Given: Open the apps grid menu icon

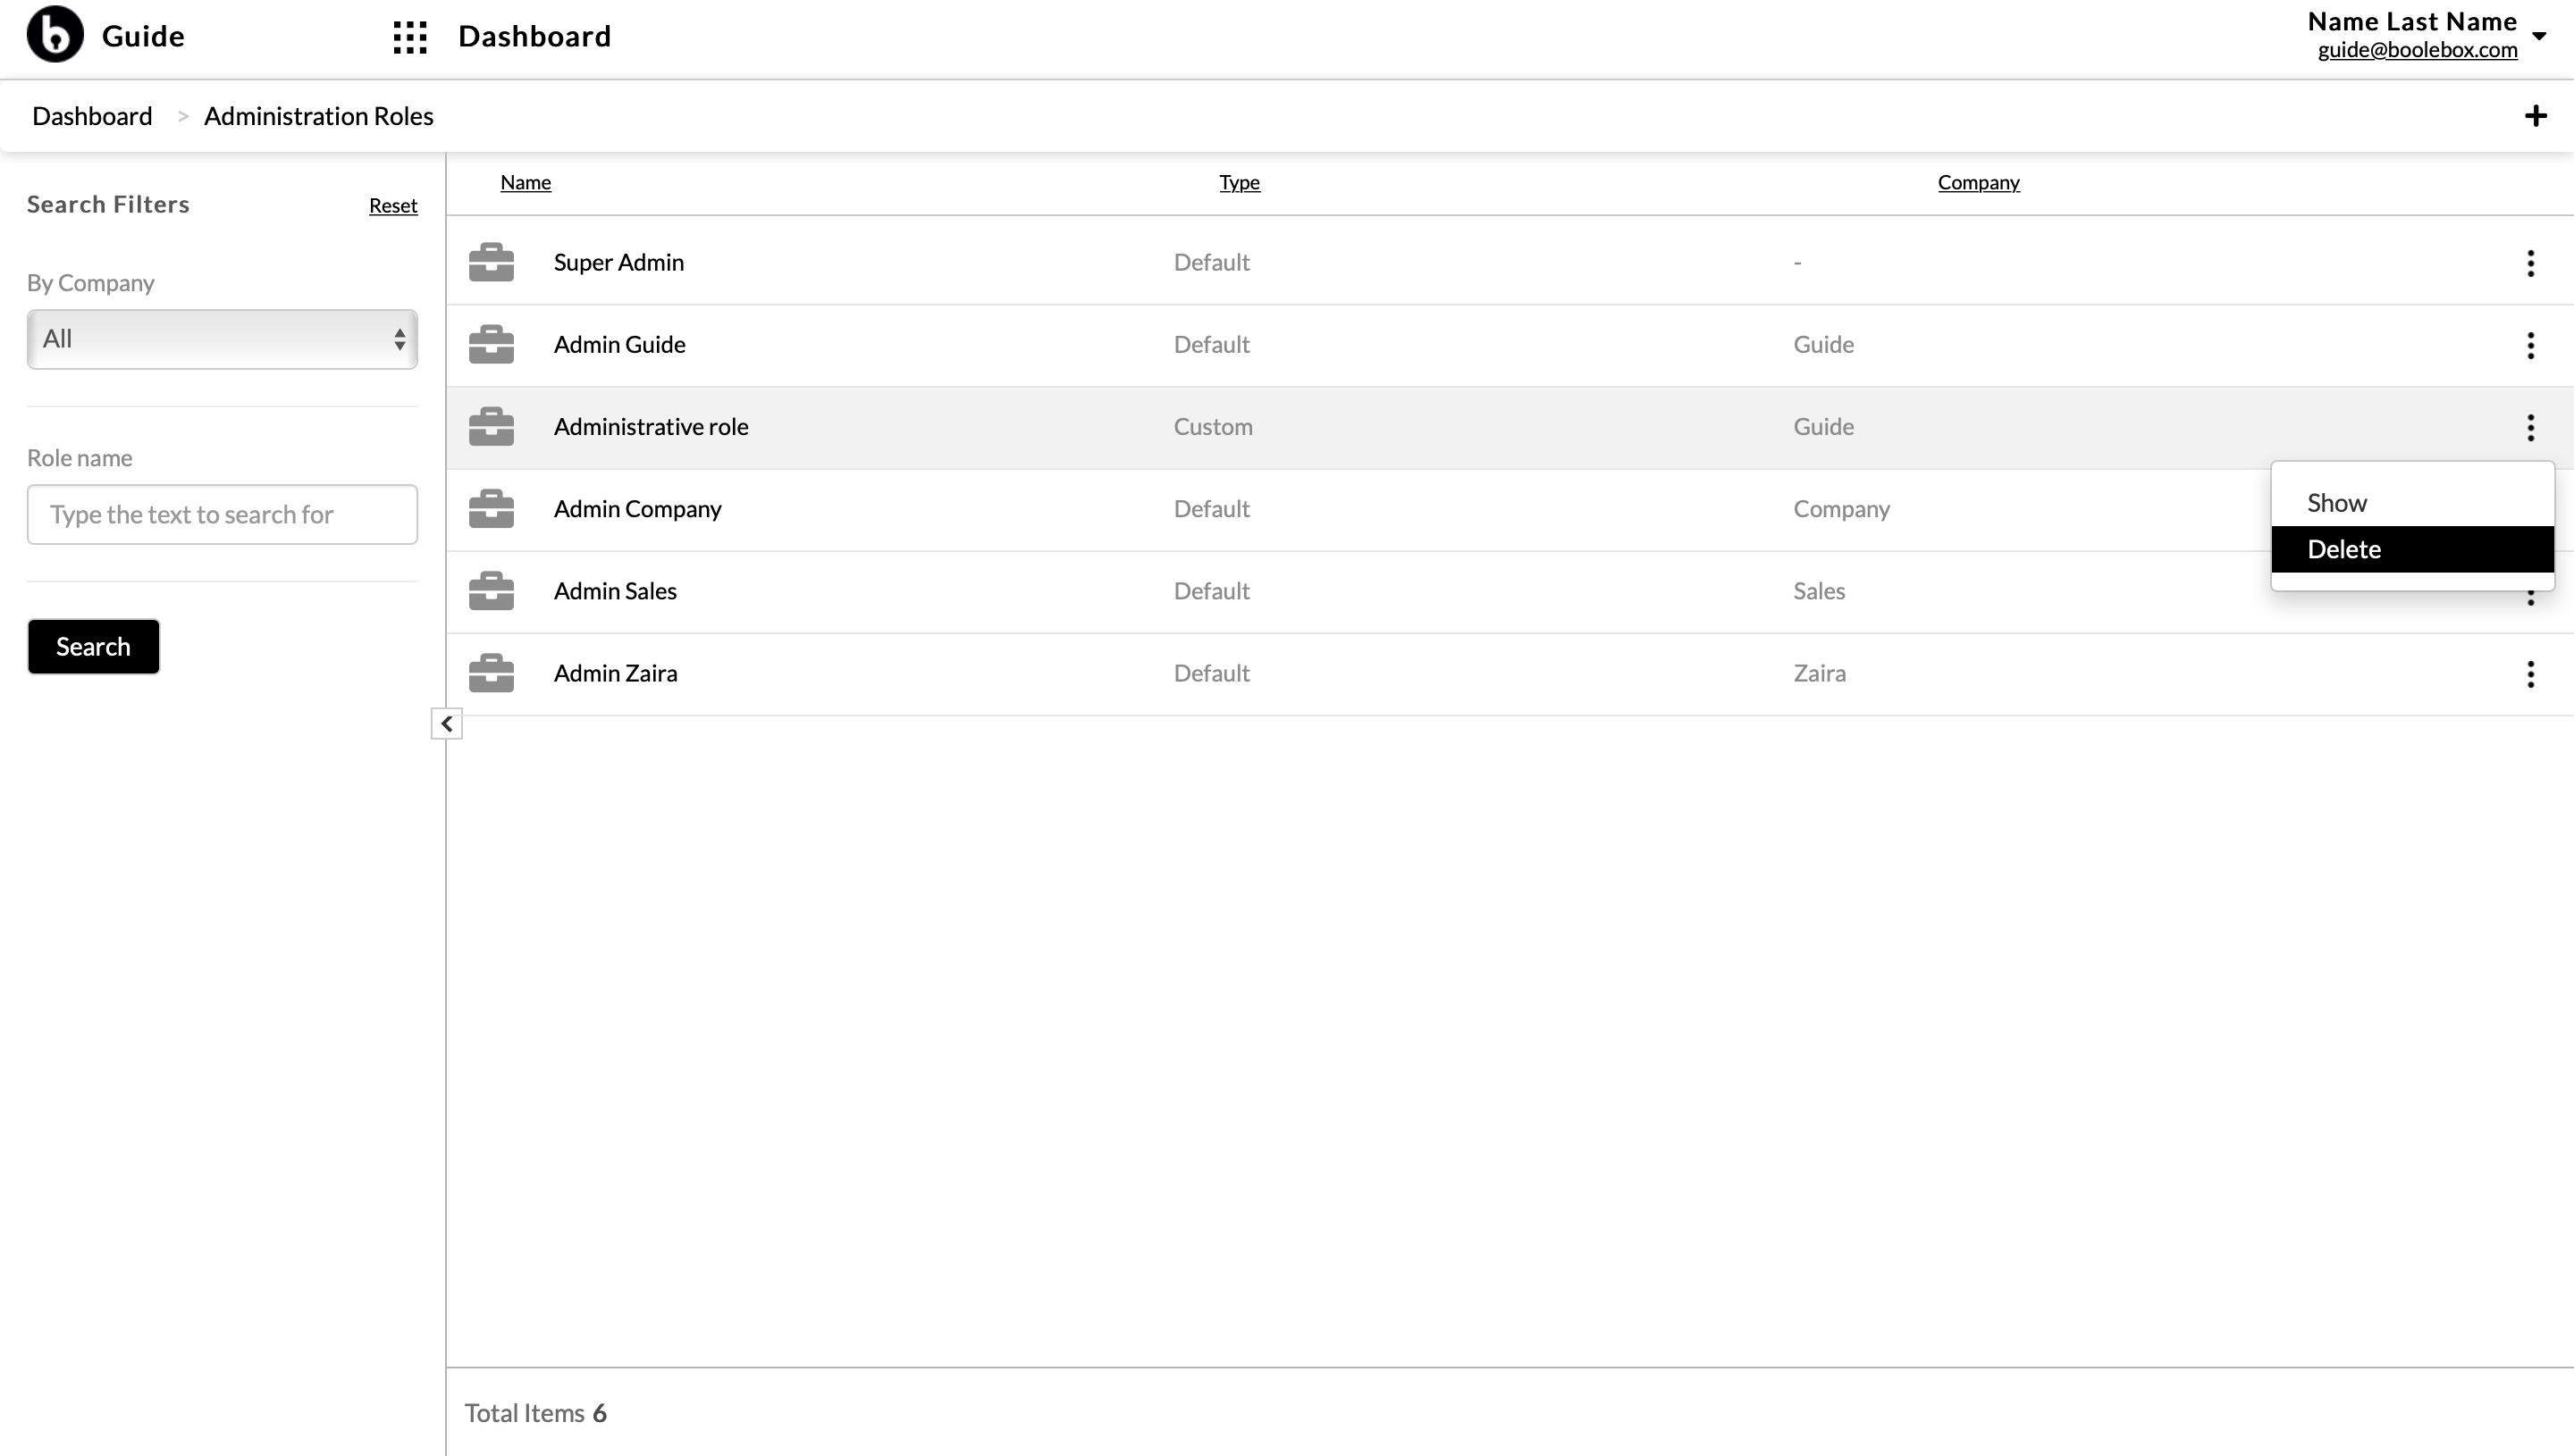Looking at the screenshot, I should coord(410,37).
